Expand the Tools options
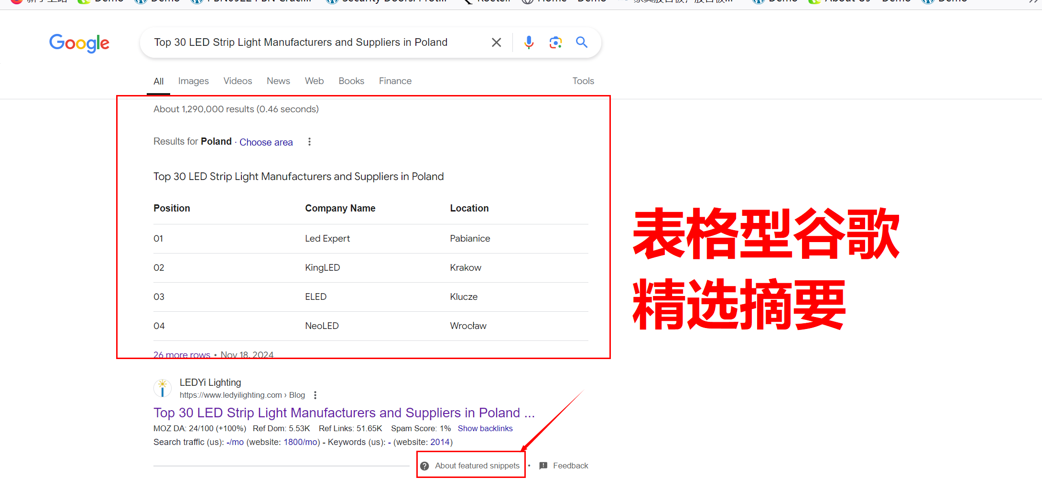This screenshot has height=498, width=1042. click(x=583, y=81)
